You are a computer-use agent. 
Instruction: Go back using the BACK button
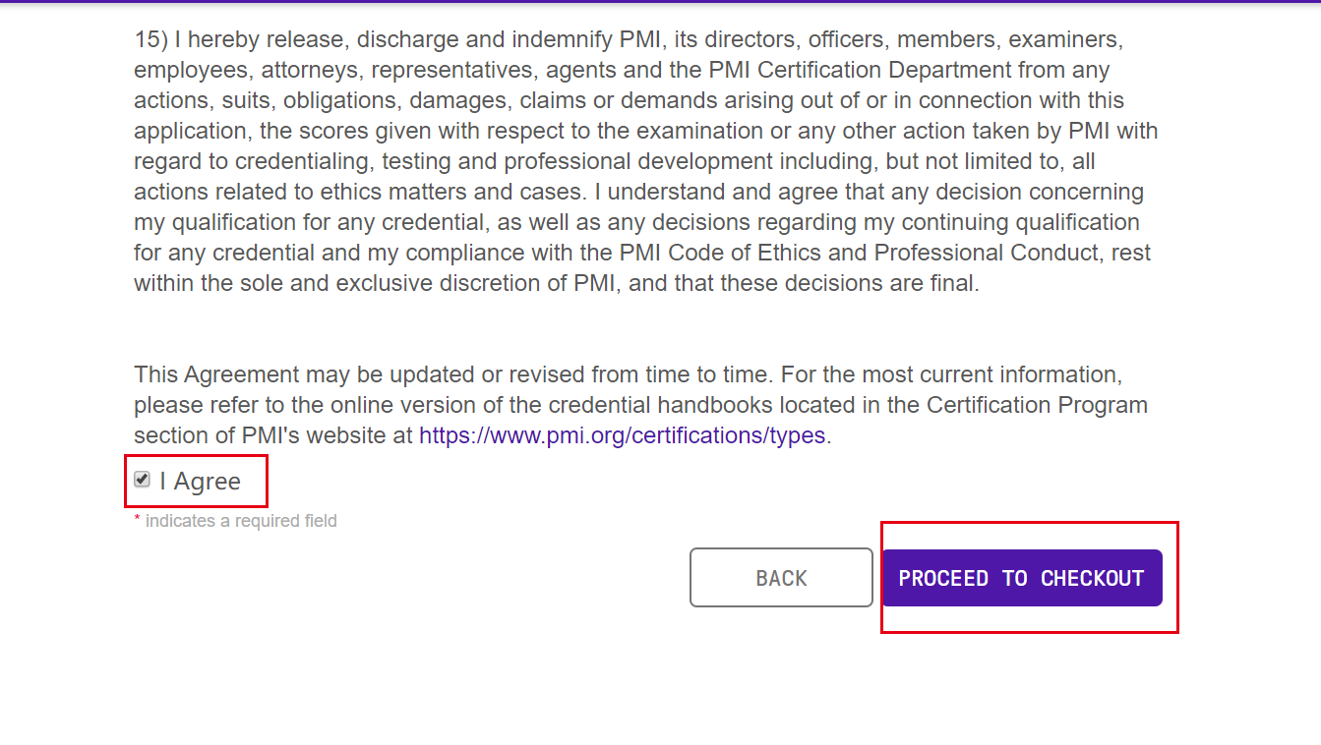click(781, 578)
